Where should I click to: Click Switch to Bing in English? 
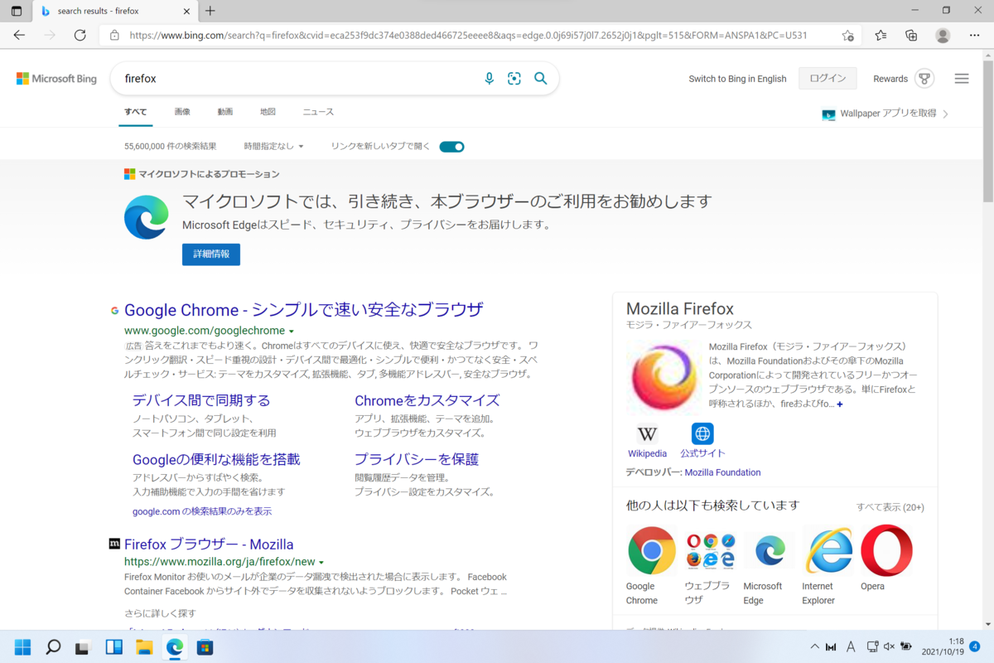click(737, 79)
